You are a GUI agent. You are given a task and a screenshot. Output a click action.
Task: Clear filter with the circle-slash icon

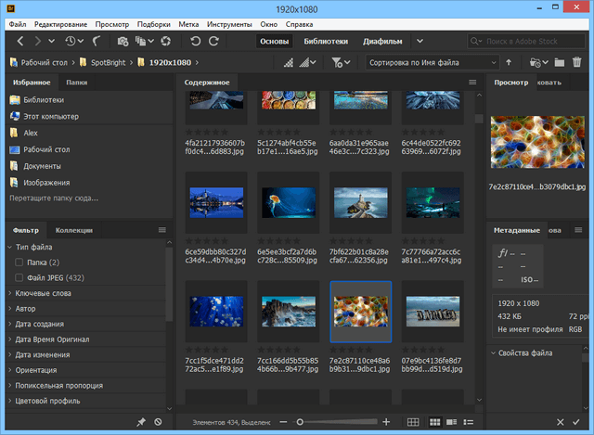click(x=158, y=423)
